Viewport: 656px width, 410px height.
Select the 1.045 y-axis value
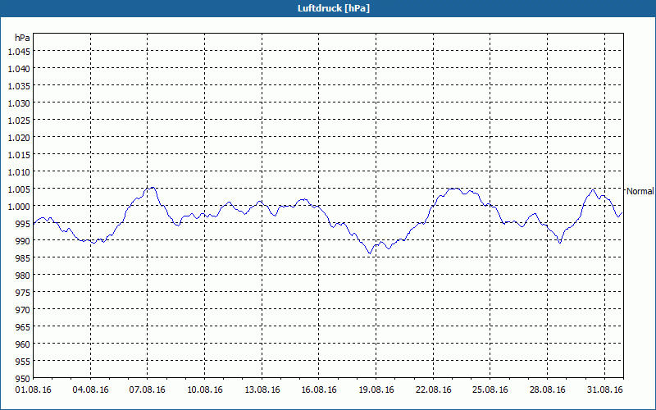[x=19, y=52]
